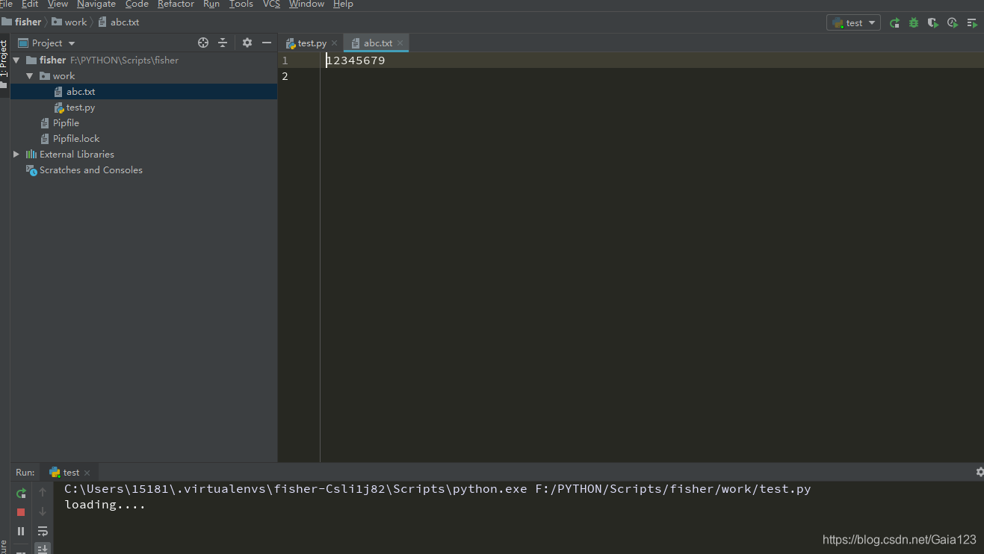Close the test tab in Run panel
Viewport: 984px width, 554px height.
click(87, 473)
